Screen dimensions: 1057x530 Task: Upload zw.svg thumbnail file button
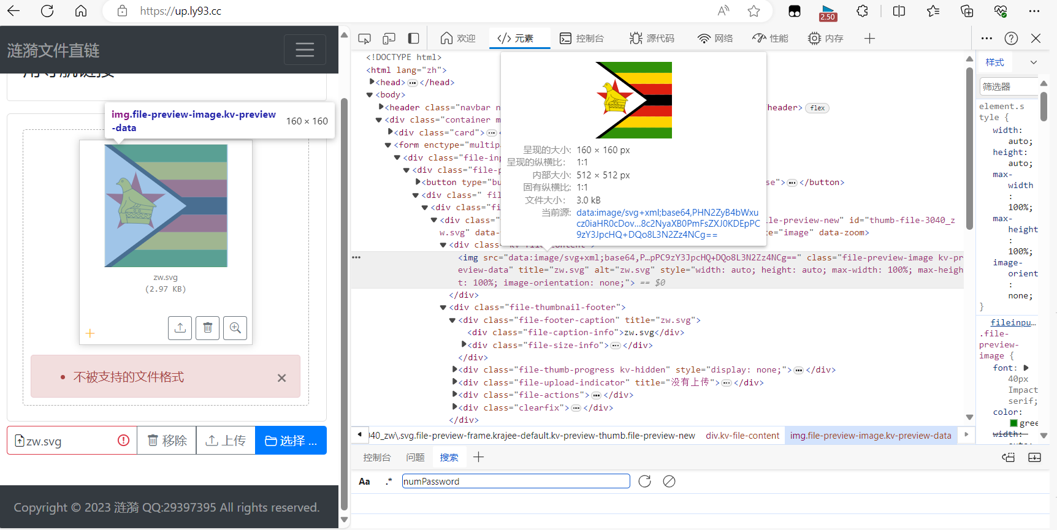point(180,328)
